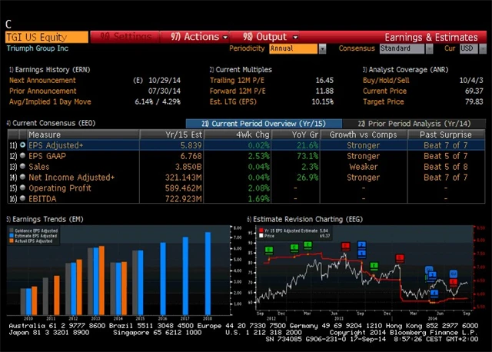Click the TGI US Equity ticker field
Screen dimensions: 492x352
pyautogui.click(x=46, y=36)
